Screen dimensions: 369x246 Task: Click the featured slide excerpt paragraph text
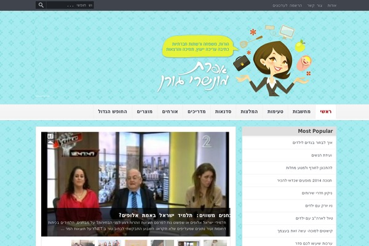(x=137, y=226)
